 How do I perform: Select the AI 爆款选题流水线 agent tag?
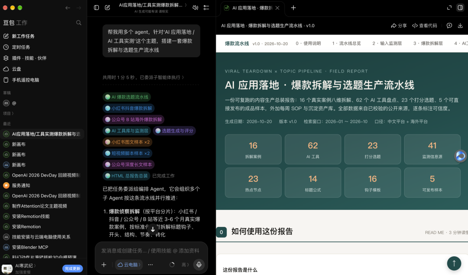click(127, 97)
